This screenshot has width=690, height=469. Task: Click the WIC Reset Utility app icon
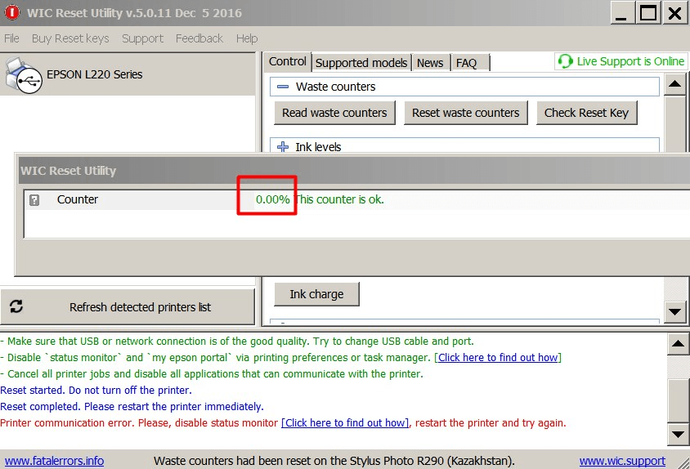[x=12, y=12]
